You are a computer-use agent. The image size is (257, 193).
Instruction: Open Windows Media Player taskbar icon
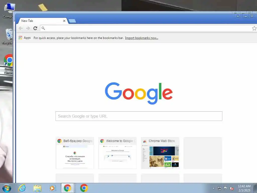click(x=52, y=188)
